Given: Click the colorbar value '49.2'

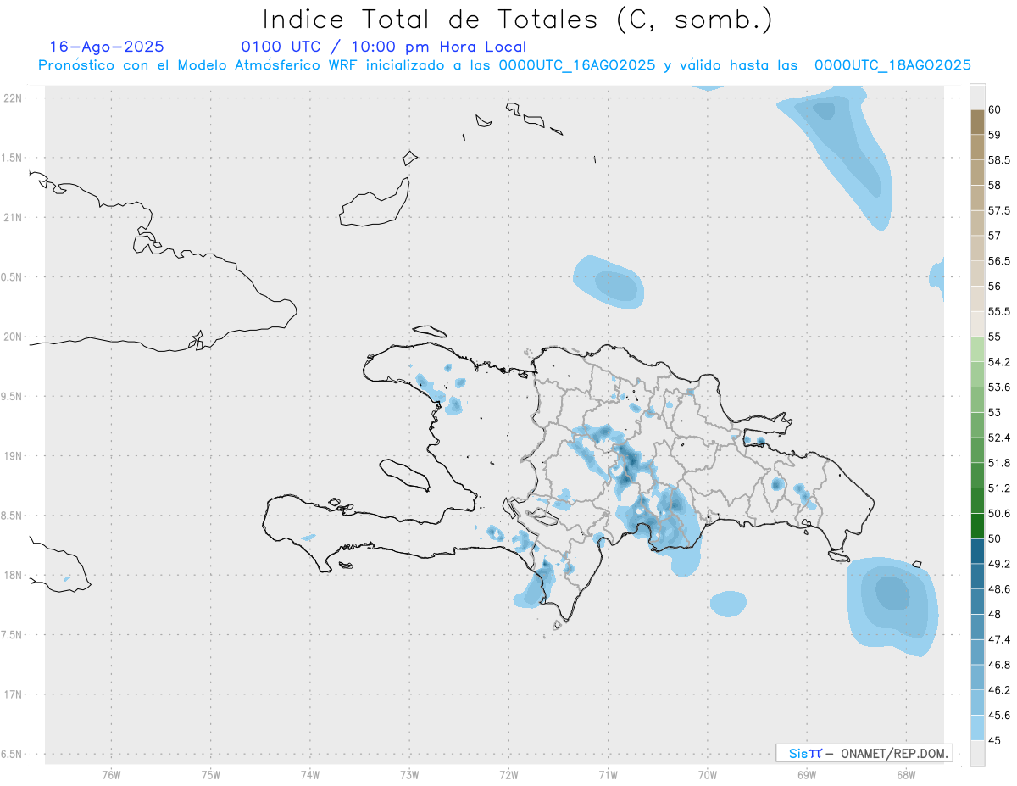Looking at the screenshot, I should tap(999, 564).
